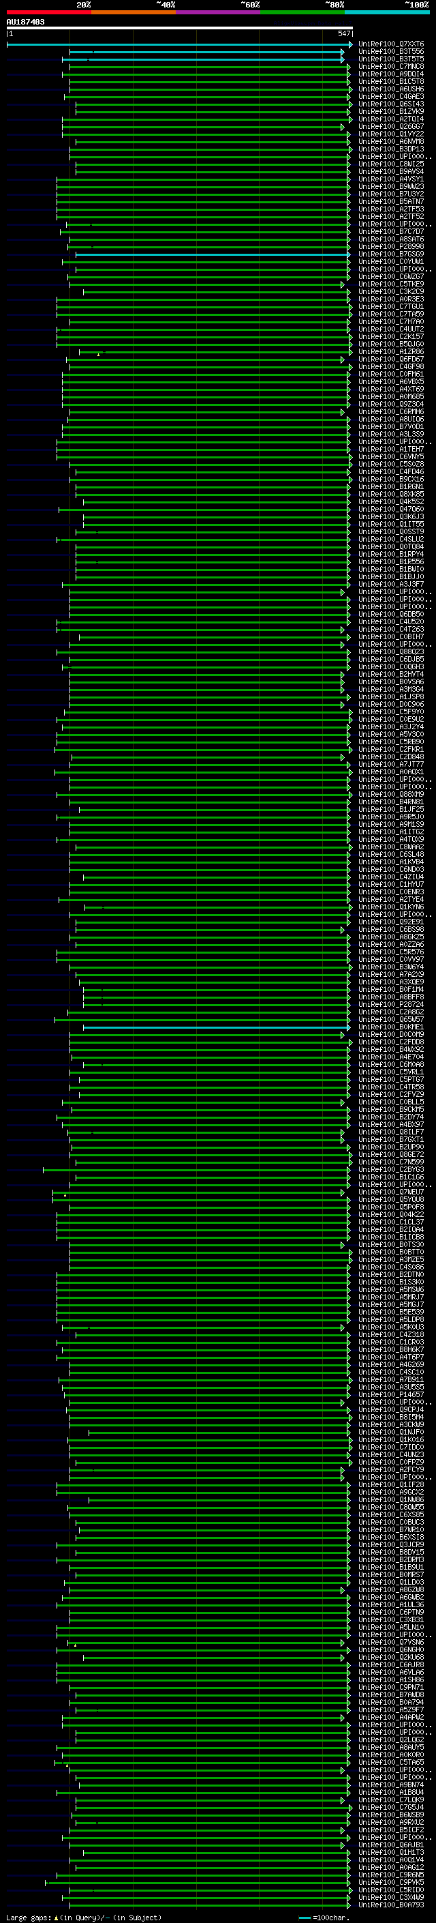Select label UniRef100_Q26GG7

[391, 126]
